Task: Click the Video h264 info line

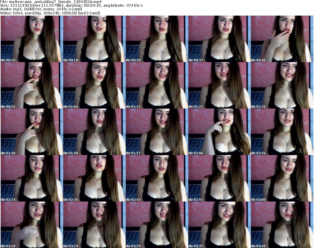Action: [50, 13]
